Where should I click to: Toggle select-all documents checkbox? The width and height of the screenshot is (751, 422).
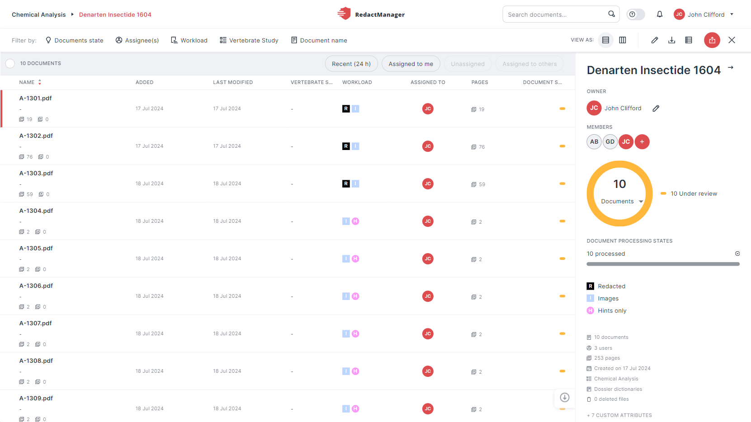click(x=10, y=64)
